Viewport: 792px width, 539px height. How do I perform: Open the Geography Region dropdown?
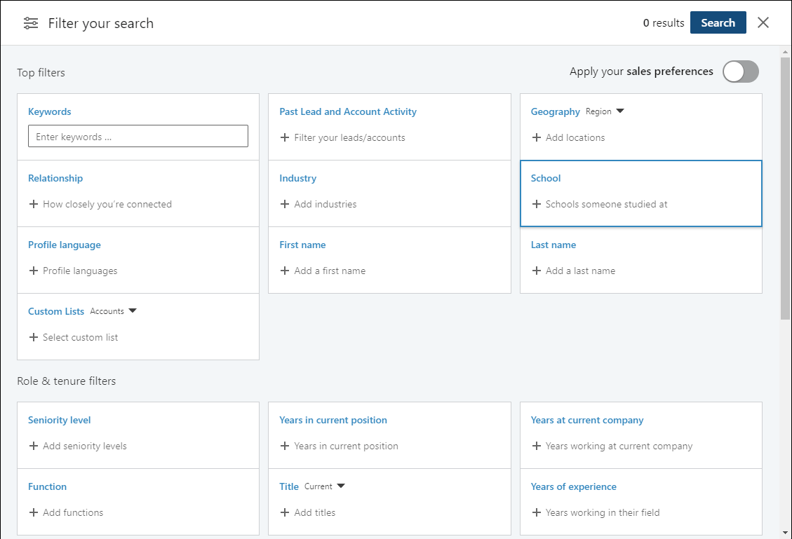point(605,111)
